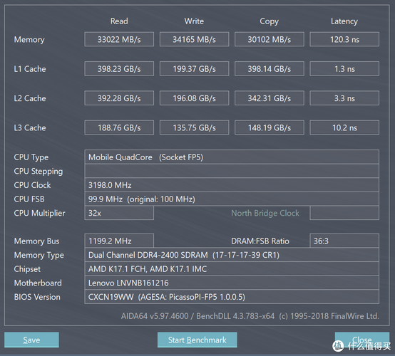Click the Memory Type label
The height and width of the screenshot is (356, 395).
coord(39,255)
